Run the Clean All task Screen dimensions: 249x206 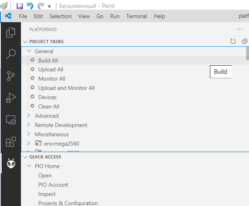coord(49,106)
